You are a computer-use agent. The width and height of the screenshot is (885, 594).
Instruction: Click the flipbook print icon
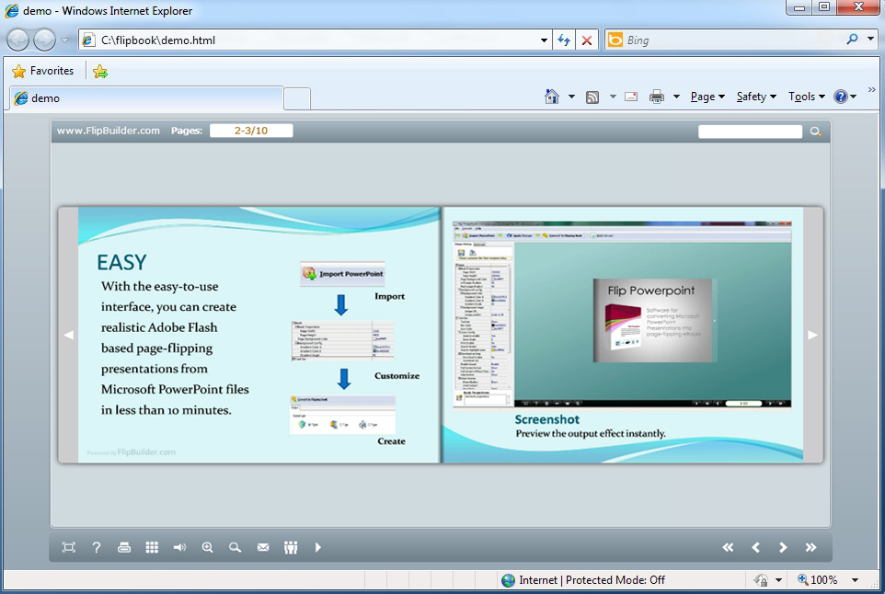point(124,548)
